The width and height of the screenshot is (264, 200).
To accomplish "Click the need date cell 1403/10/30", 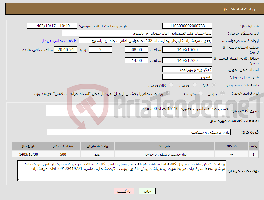I will coord(29,154).
